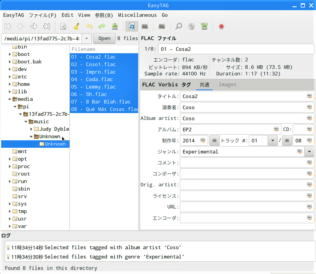Click the Judy Dyble folder
The width and height of the screenshot is (316, 274).
[54, 129]
